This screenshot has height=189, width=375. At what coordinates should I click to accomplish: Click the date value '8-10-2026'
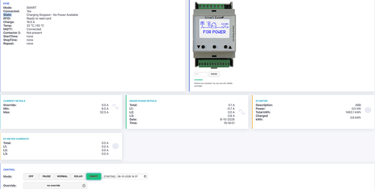click(228, 120)
